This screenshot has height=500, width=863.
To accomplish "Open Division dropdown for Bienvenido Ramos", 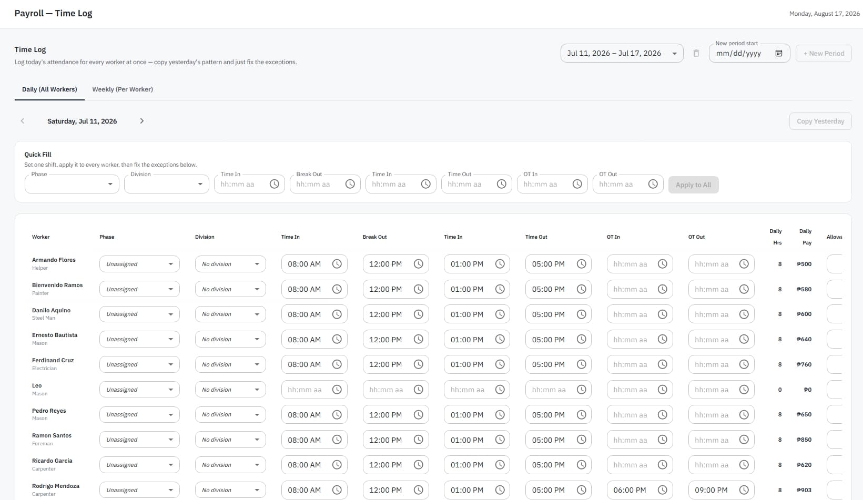I will [230, 289].
